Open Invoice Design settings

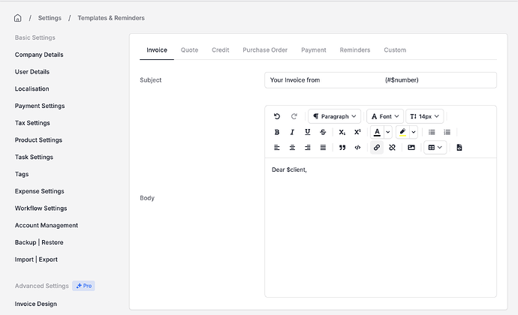tap(36, 304)
